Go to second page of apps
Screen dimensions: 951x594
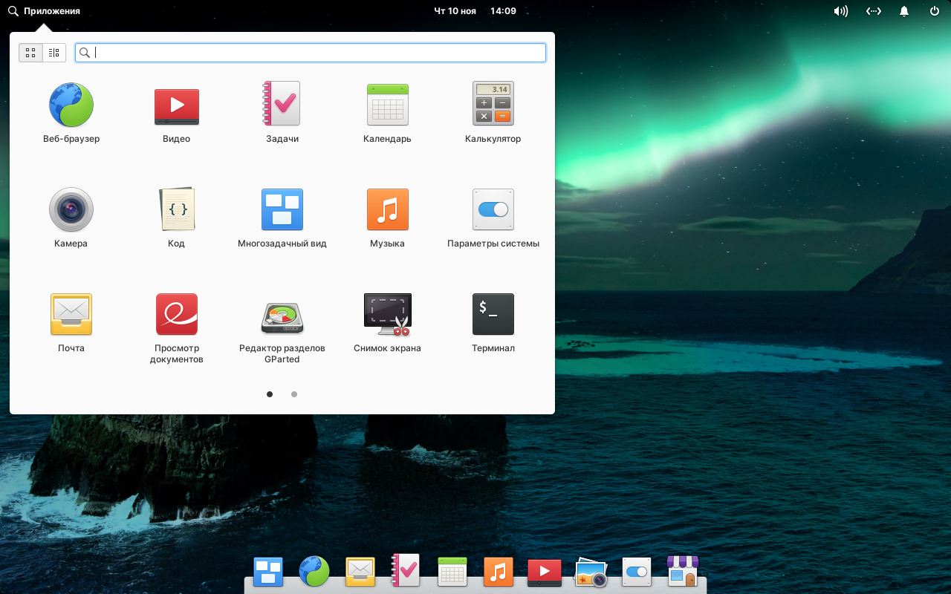pos(294,394)
